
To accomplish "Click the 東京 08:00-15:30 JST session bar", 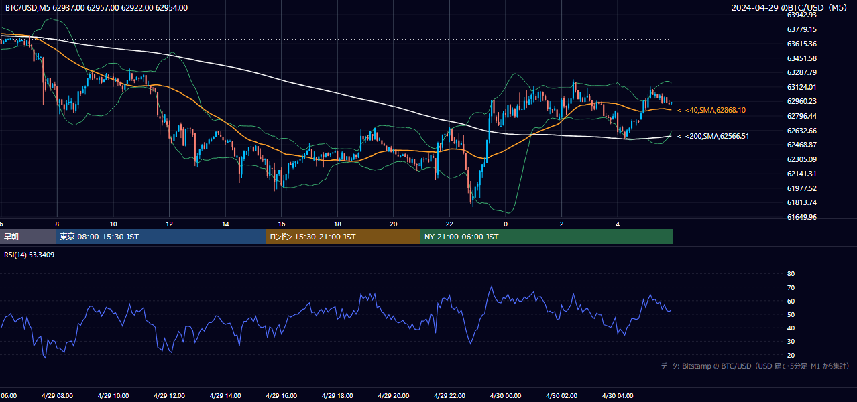I will click(161, 237).
